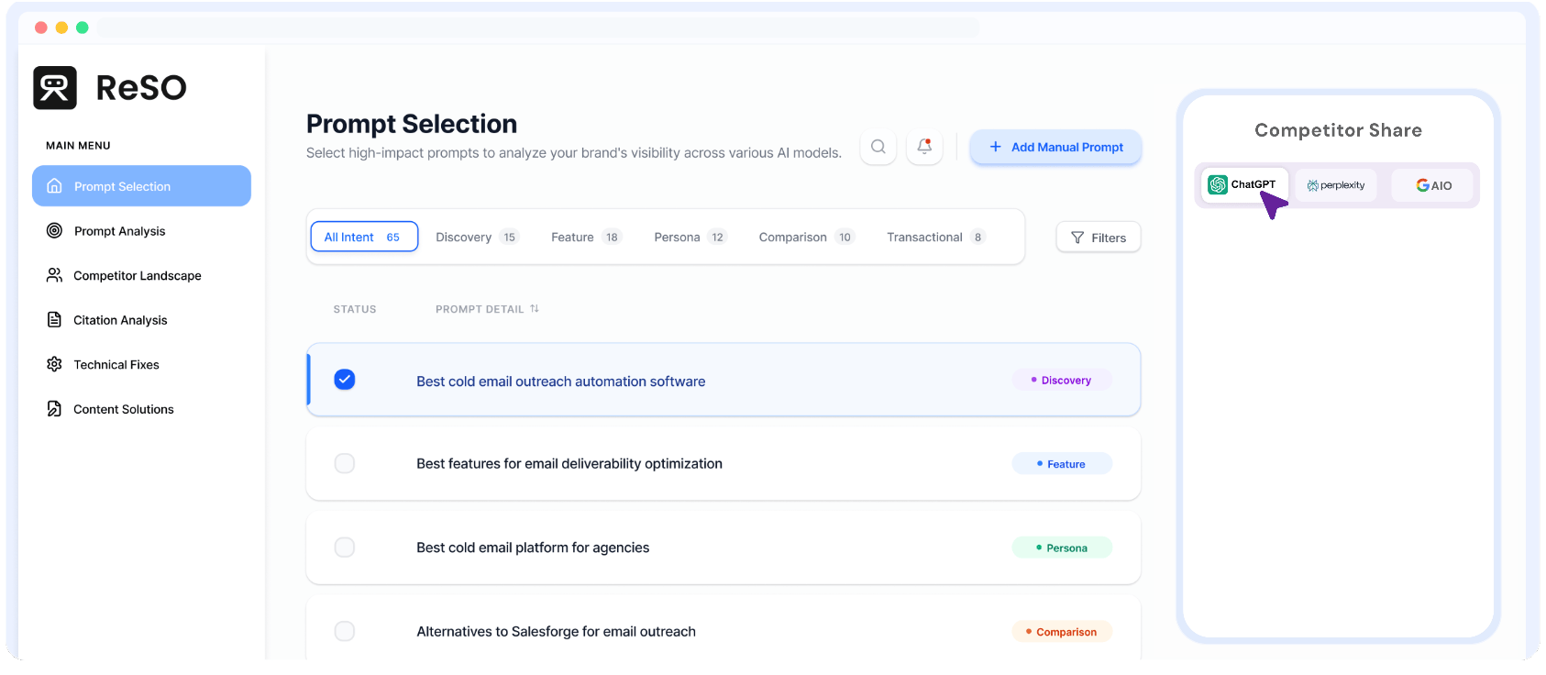Click the Citation Analysis document icon

tap(55, 319)
